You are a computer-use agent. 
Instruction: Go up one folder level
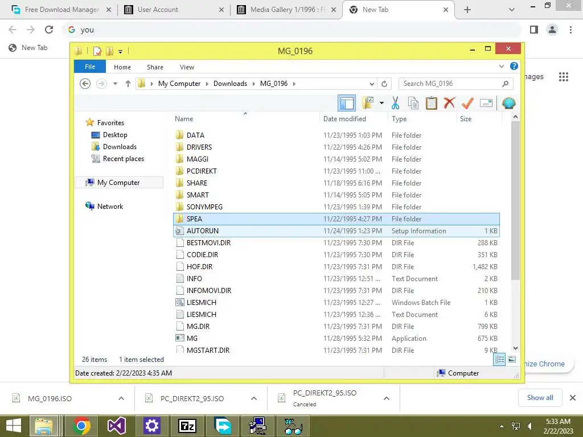click(x=128, y=84)
